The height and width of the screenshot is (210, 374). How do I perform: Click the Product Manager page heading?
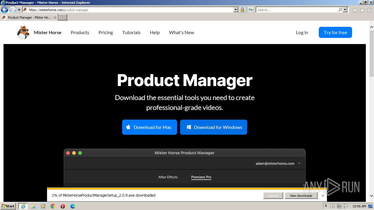[x=185, y=80]
